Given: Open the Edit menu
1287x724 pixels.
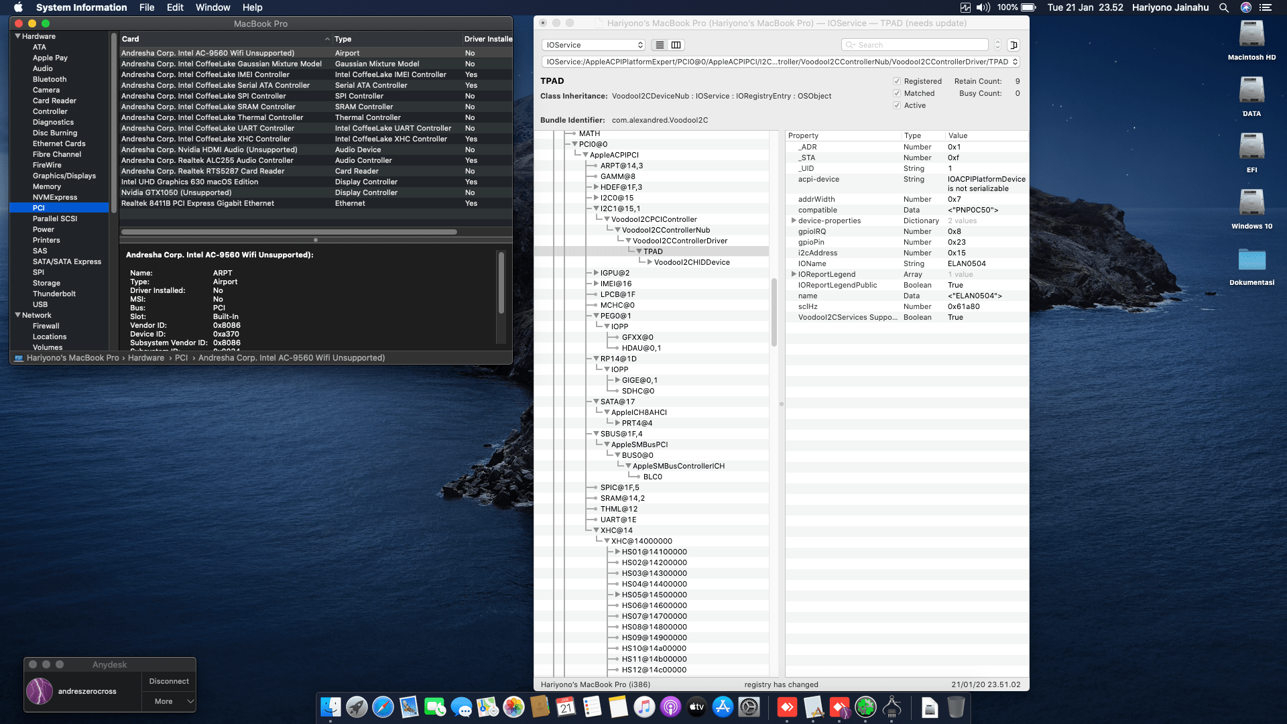Looking at the screenshot, I should pyautogui.click(x=175, y=7).
